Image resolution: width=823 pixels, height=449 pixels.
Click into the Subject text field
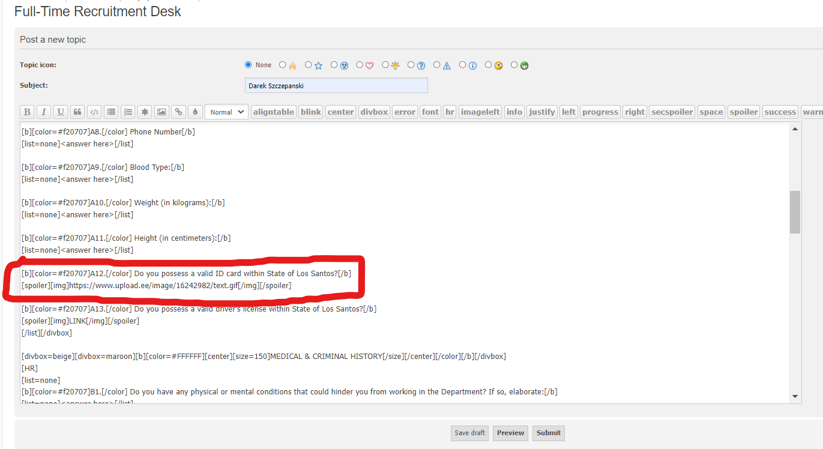tap(336, 86)
